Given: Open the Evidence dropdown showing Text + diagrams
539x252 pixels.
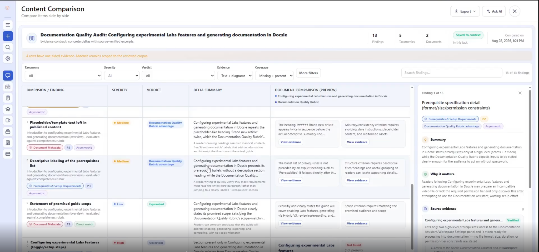Looking at the screenshot, I should pos(235,76).
